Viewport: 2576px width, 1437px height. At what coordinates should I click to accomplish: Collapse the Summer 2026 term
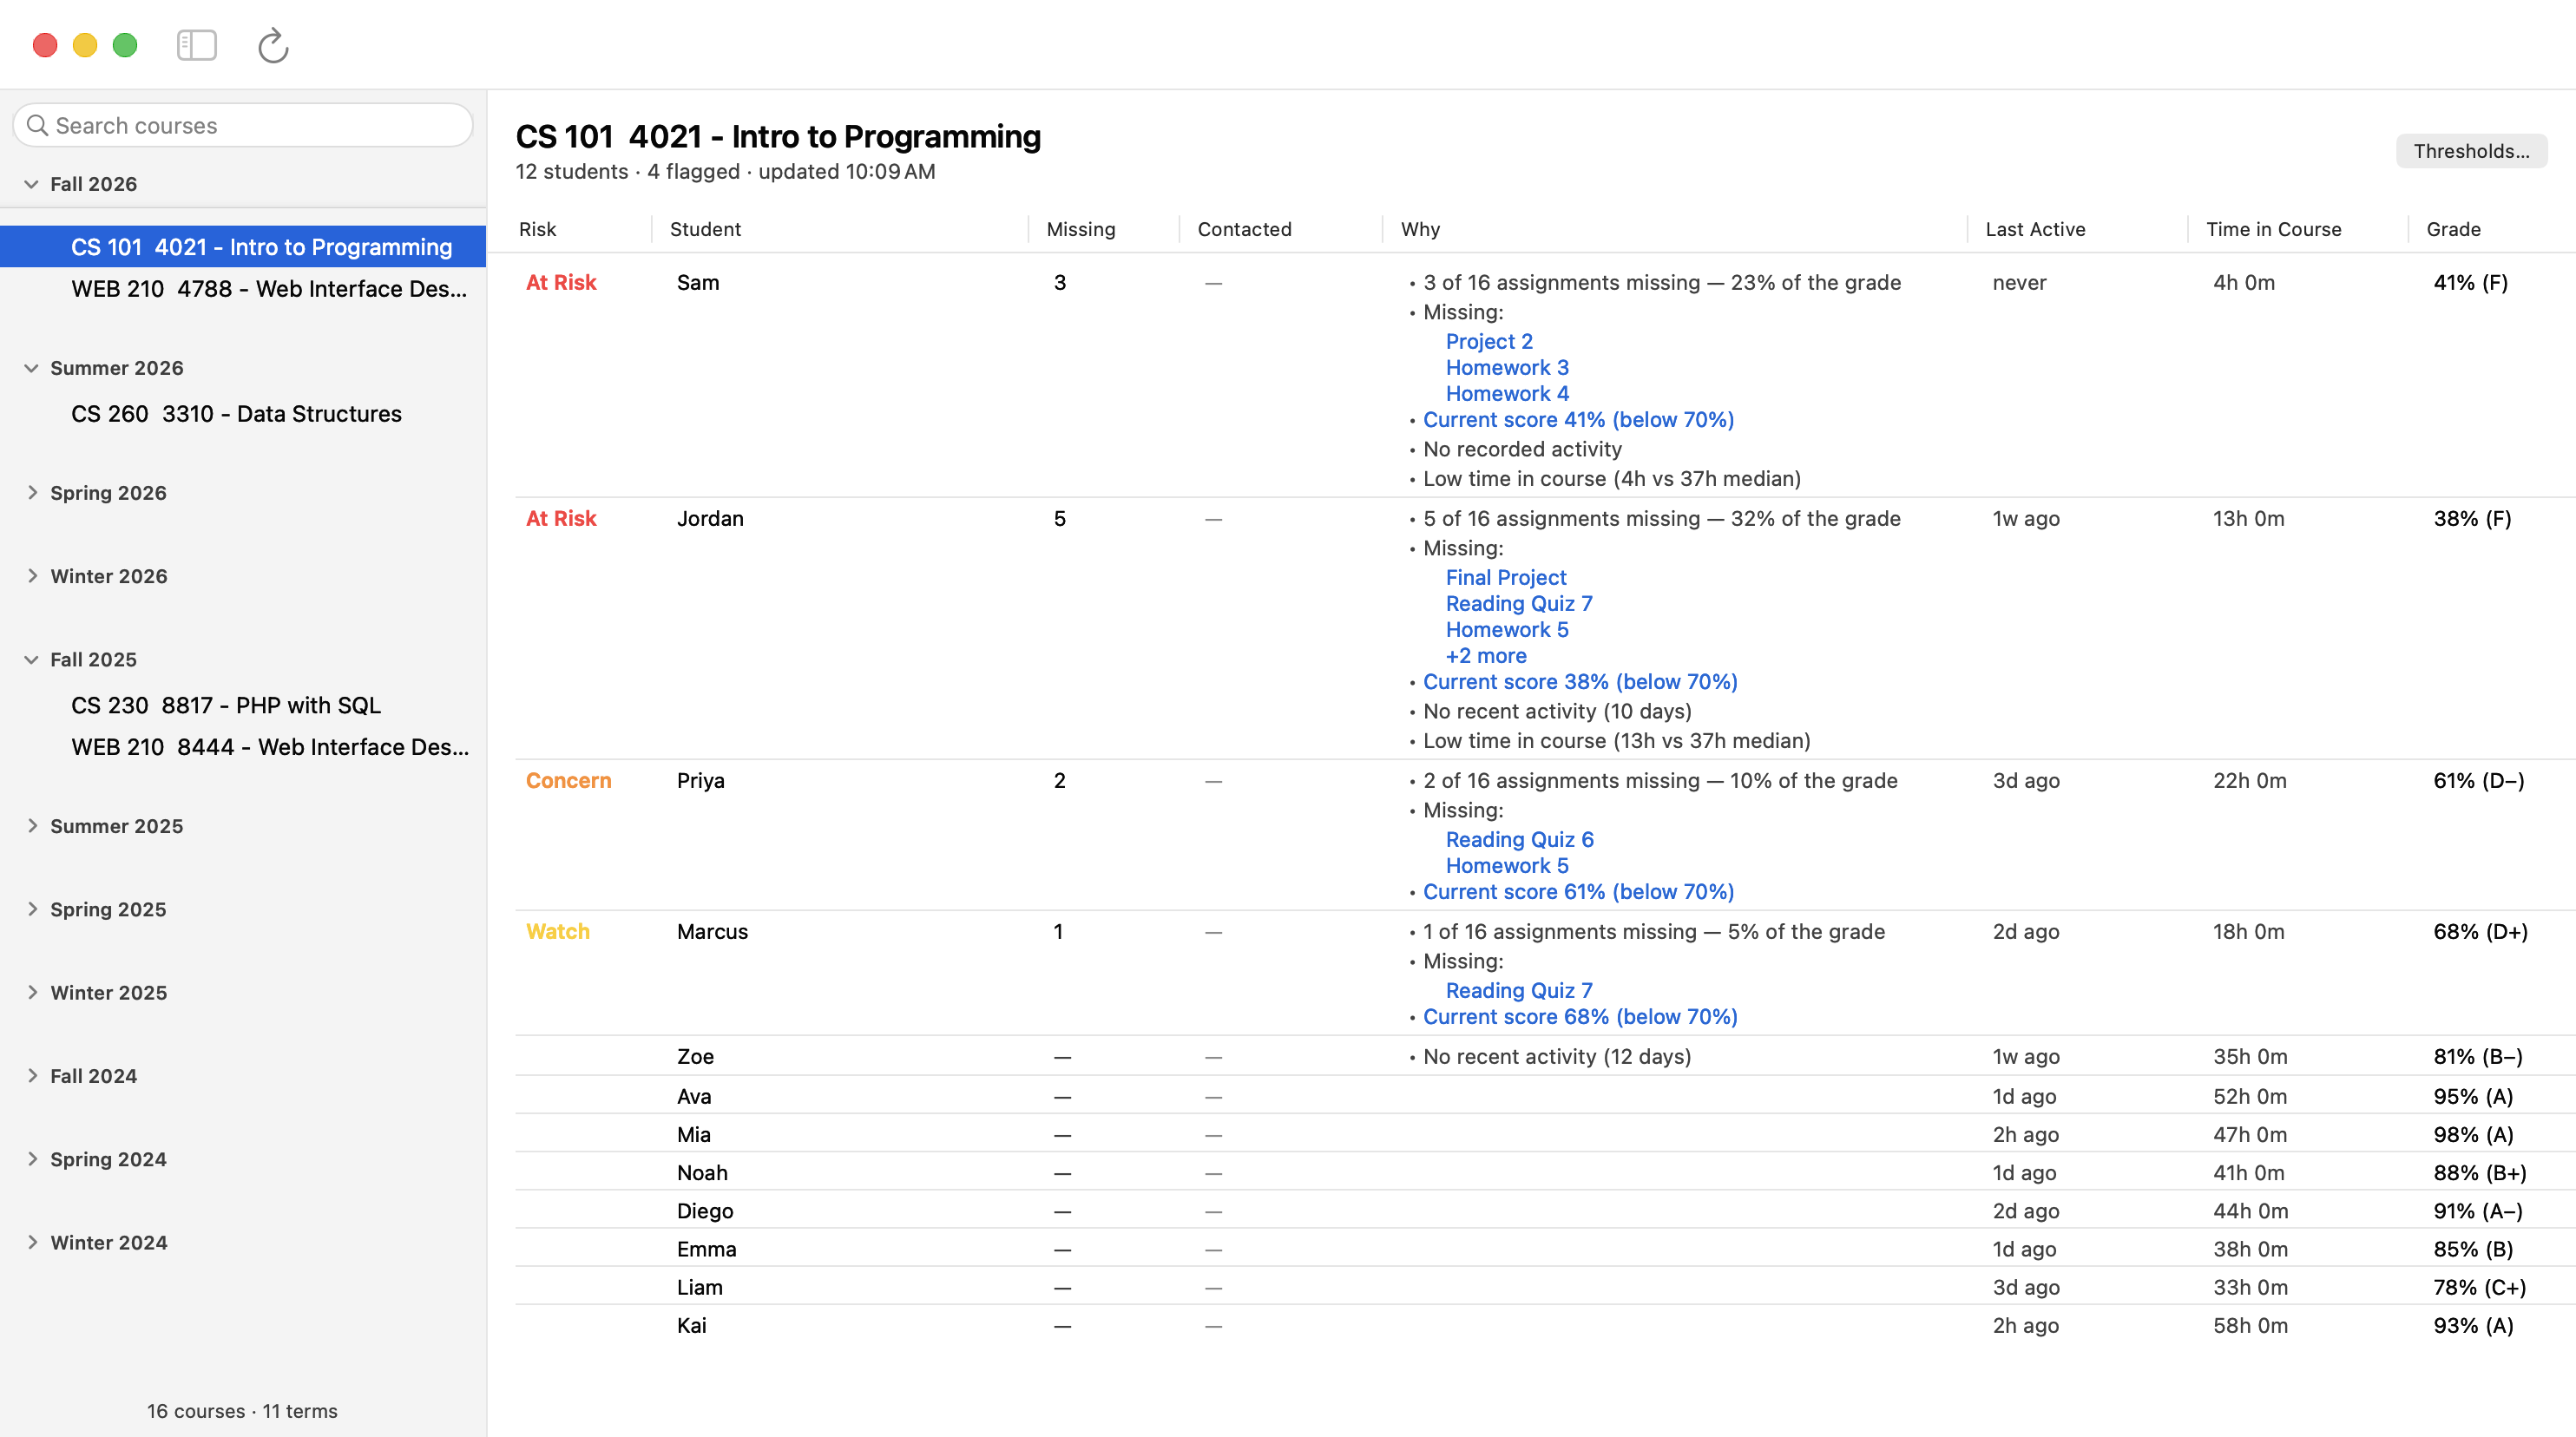[x=31, y=368]
